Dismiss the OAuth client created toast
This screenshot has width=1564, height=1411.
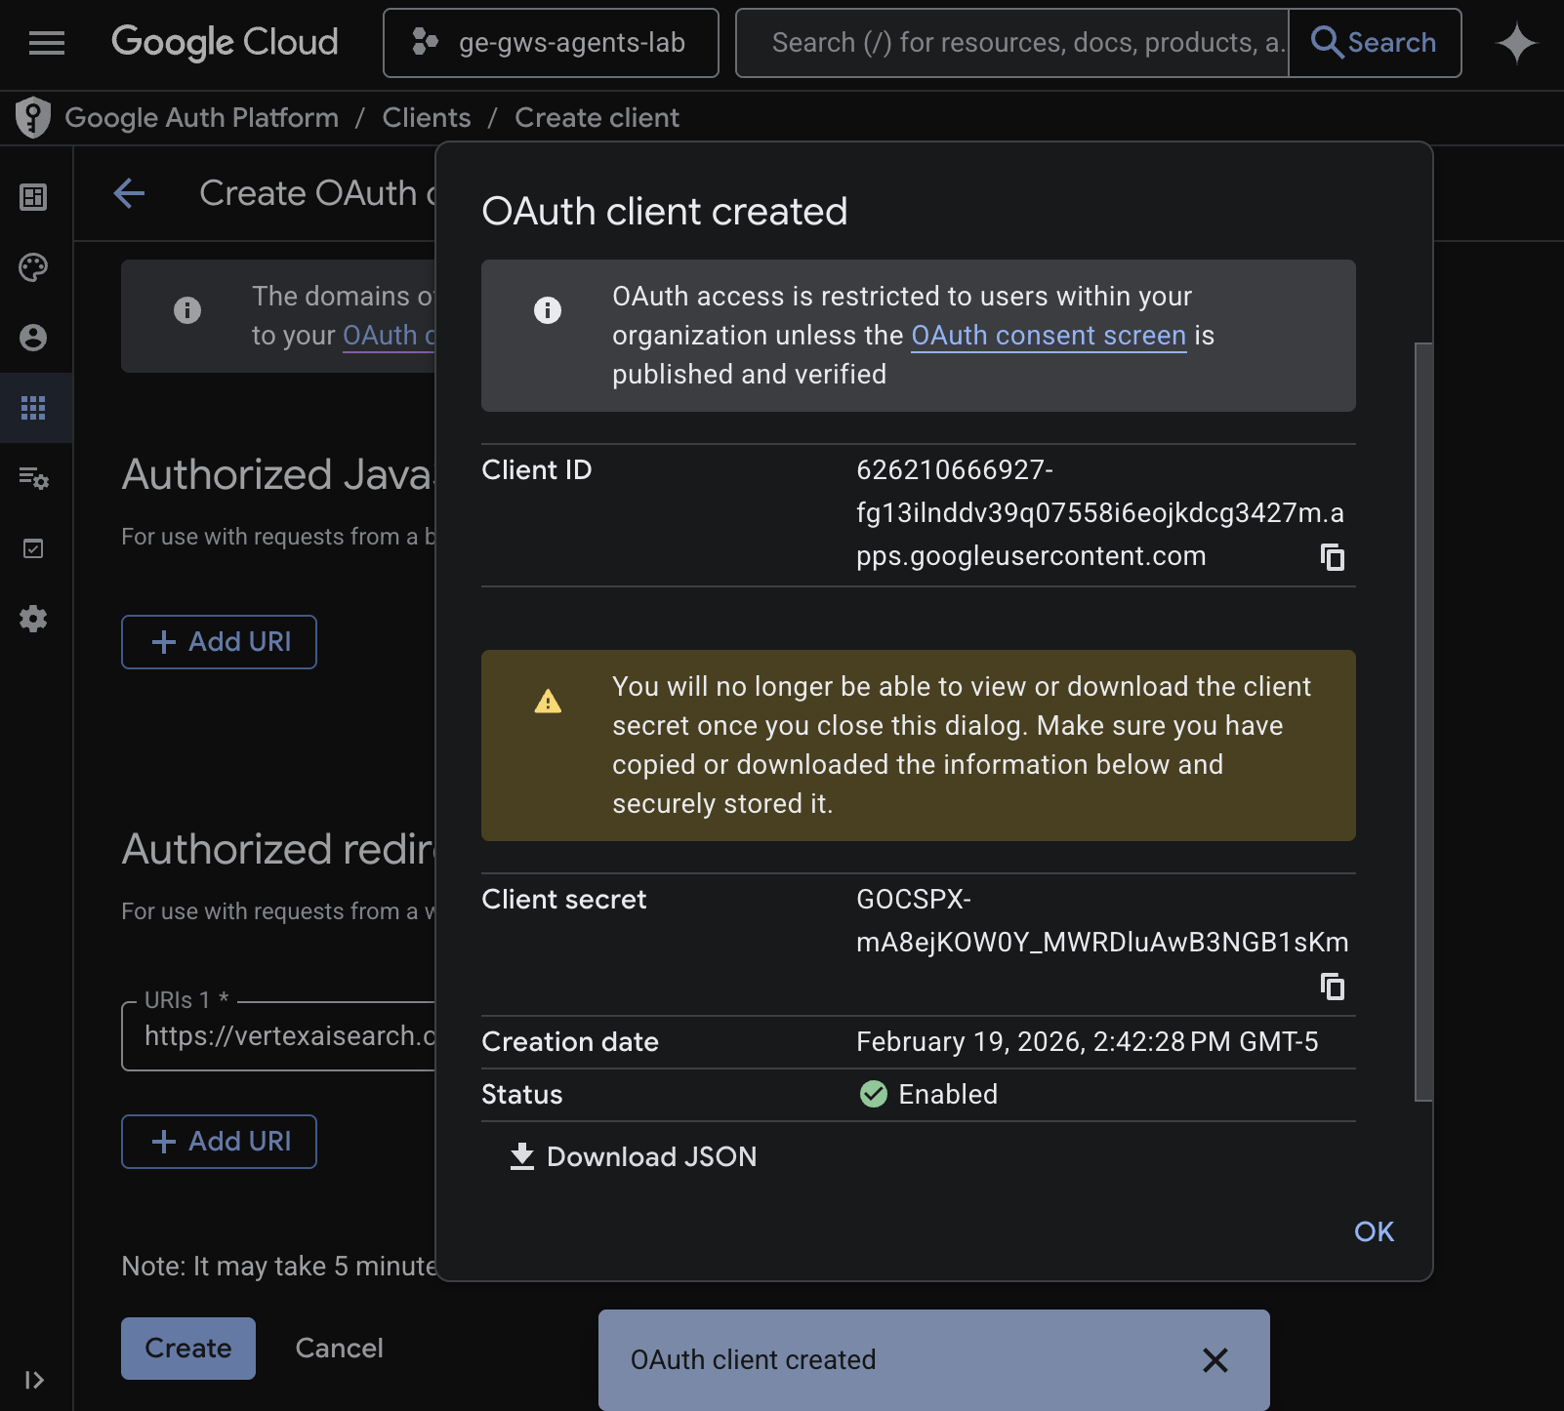coord(1214,1360)
